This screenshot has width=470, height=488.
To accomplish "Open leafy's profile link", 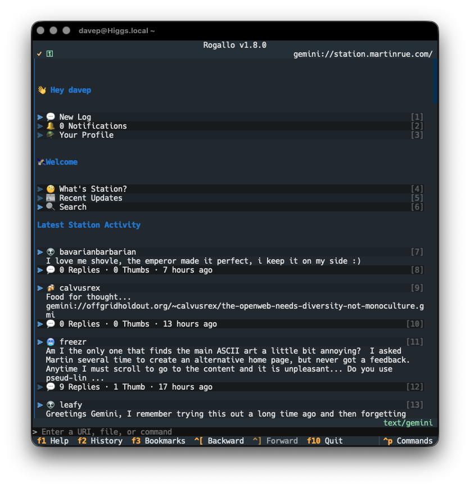I will (231, 405).
